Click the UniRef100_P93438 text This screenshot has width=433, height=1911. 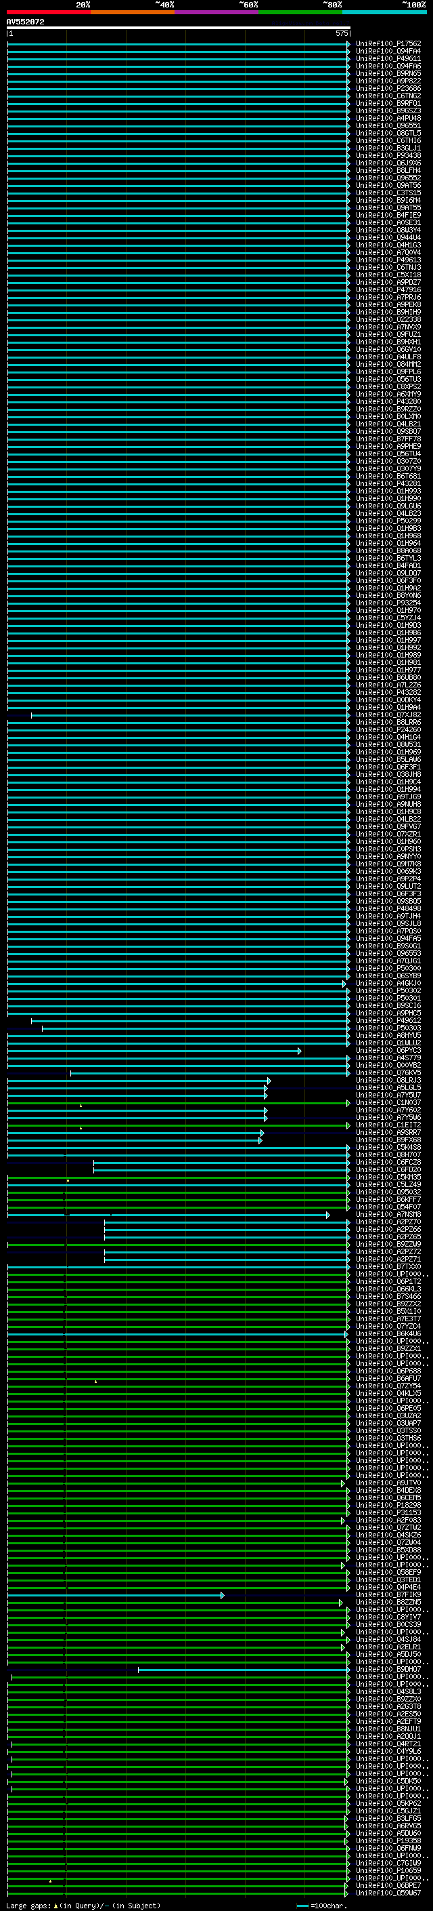pos(388,156)
